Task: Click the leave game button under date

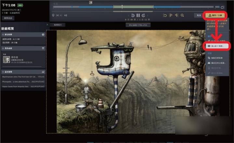Action: pyautogui.click(x=8, y=18)
